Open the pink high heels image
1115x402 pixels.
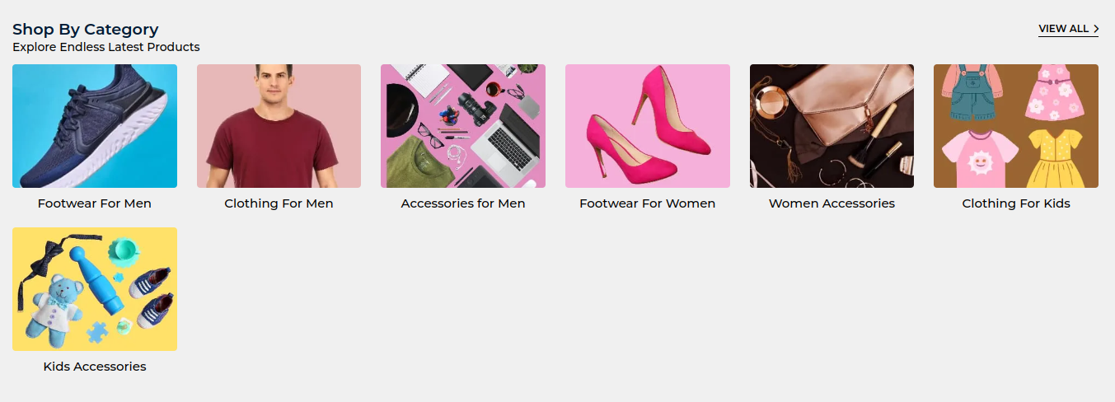[x=648, y=126]
